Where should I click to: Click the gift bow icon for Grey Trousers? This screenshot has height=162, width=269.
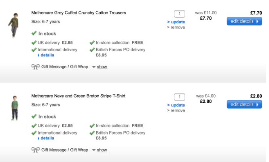(35, 67)
